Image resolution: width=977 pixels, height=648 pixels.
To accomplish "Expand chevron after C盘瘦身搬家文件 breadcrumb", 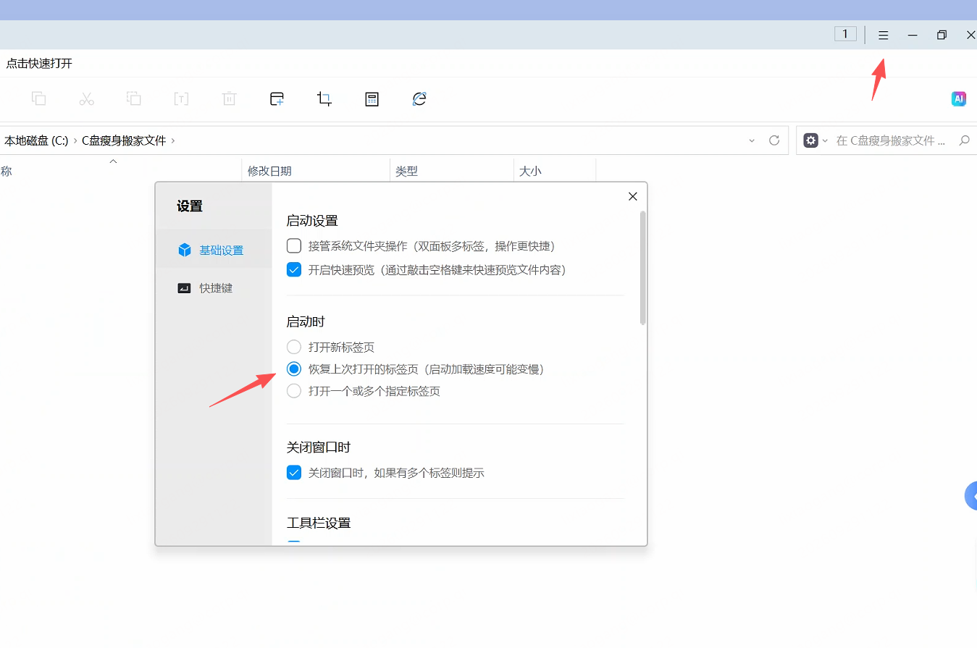I will click(172, 140).
